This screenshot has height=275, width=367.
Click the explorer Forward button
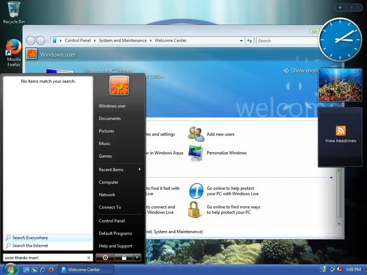coord(40,41)
